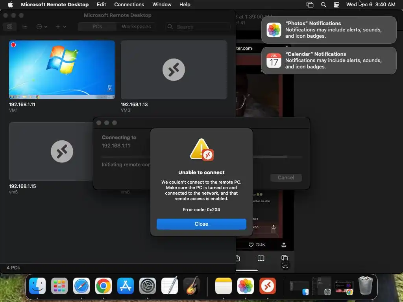Select the VM1 Windows 7 thumbnail
Image resolution: width=403 pixels, height=302 pixels.
[x=62, y=70]
